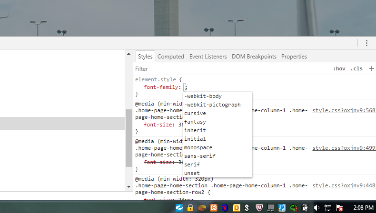Click the font-family value edit box
376x213 pixels.
[185, 87]
